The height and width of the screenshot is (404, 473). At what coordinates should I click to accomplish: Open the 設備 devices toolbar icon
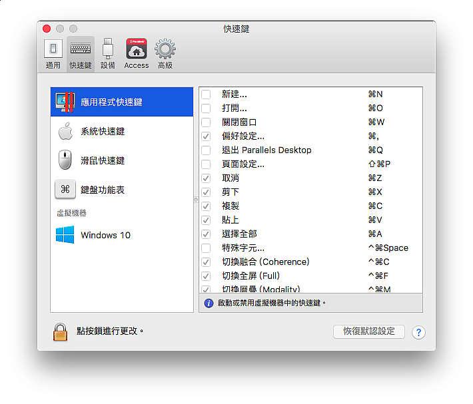[x=108, y=48]
